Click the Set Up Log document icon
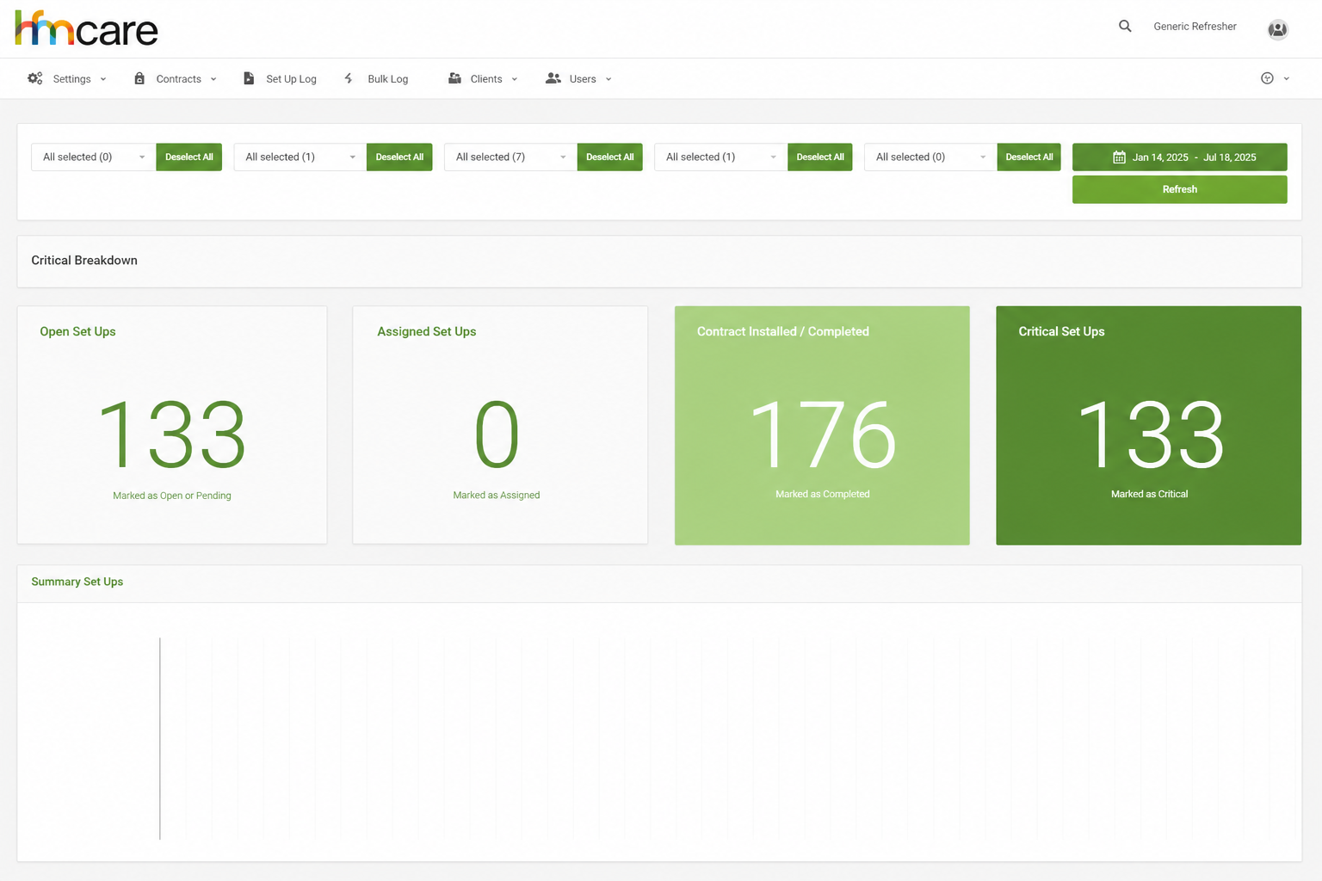The width and height of the screenshot is (1322, 881). 249,78
